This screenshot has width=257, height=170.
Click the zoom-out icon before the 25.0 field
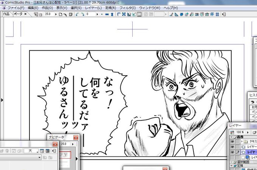click(40, 15)
